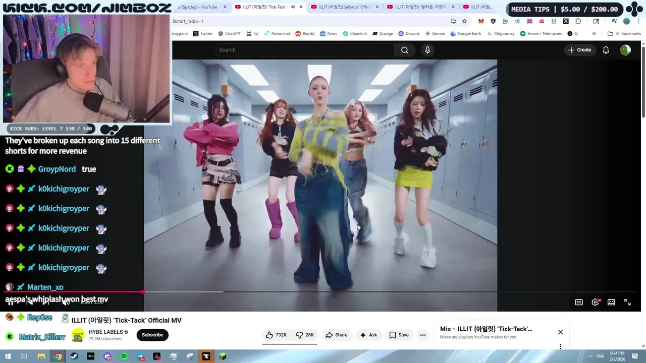
Task: Open the 'Tick-Tack' Official MV title
Action: (x=126, y=320)
